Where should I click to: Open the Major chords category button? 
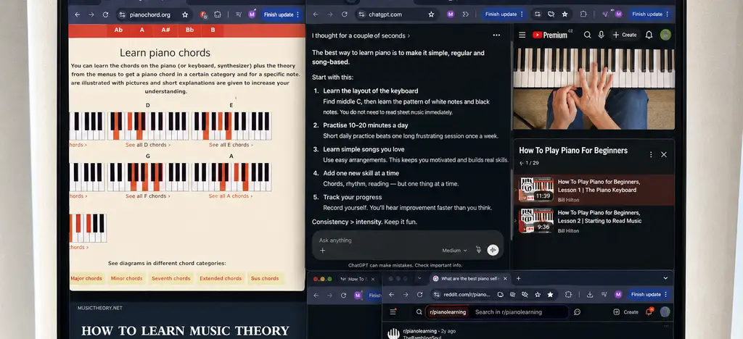click(86, 278)
